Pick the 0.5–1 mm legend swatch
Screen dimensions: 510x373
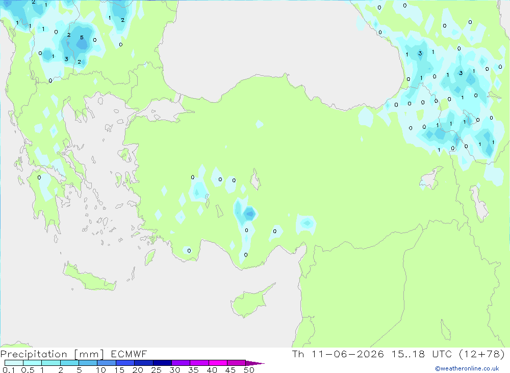(x=32, y=363)
